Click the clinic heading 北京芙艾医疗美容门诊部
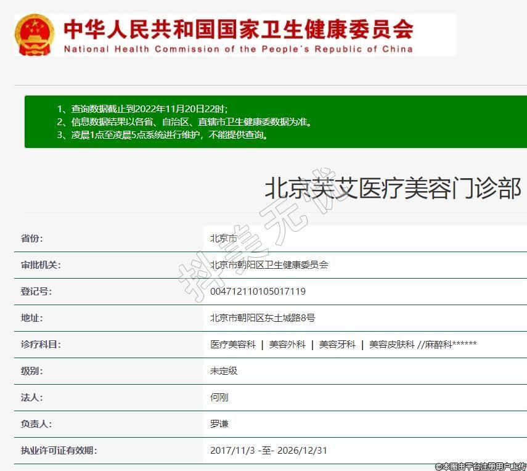This screenshot has height=471, width=527. (393, 189)
